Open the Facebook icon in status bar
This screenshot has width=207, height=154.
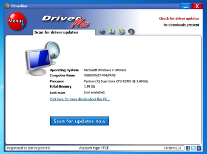pos(188,148)
